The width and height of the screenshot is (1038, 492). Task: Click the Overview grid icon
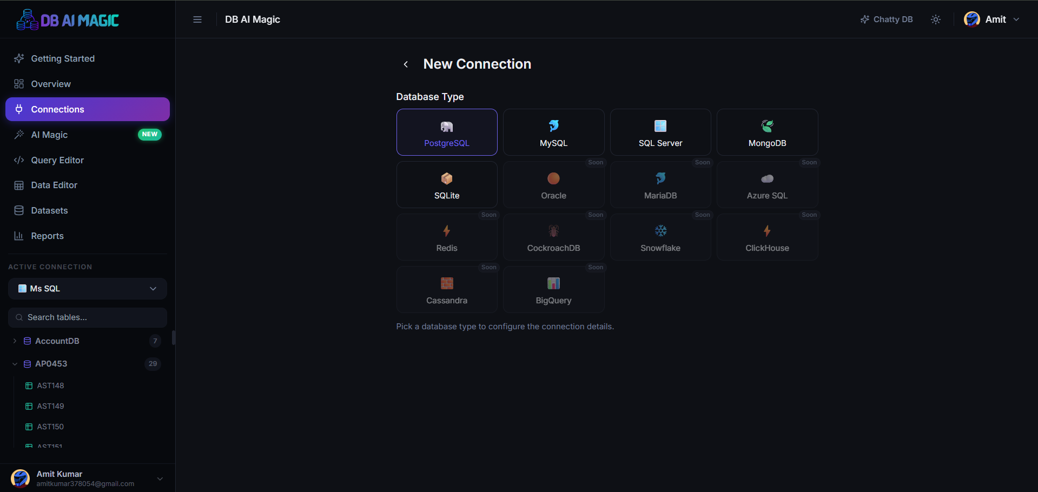19,84
